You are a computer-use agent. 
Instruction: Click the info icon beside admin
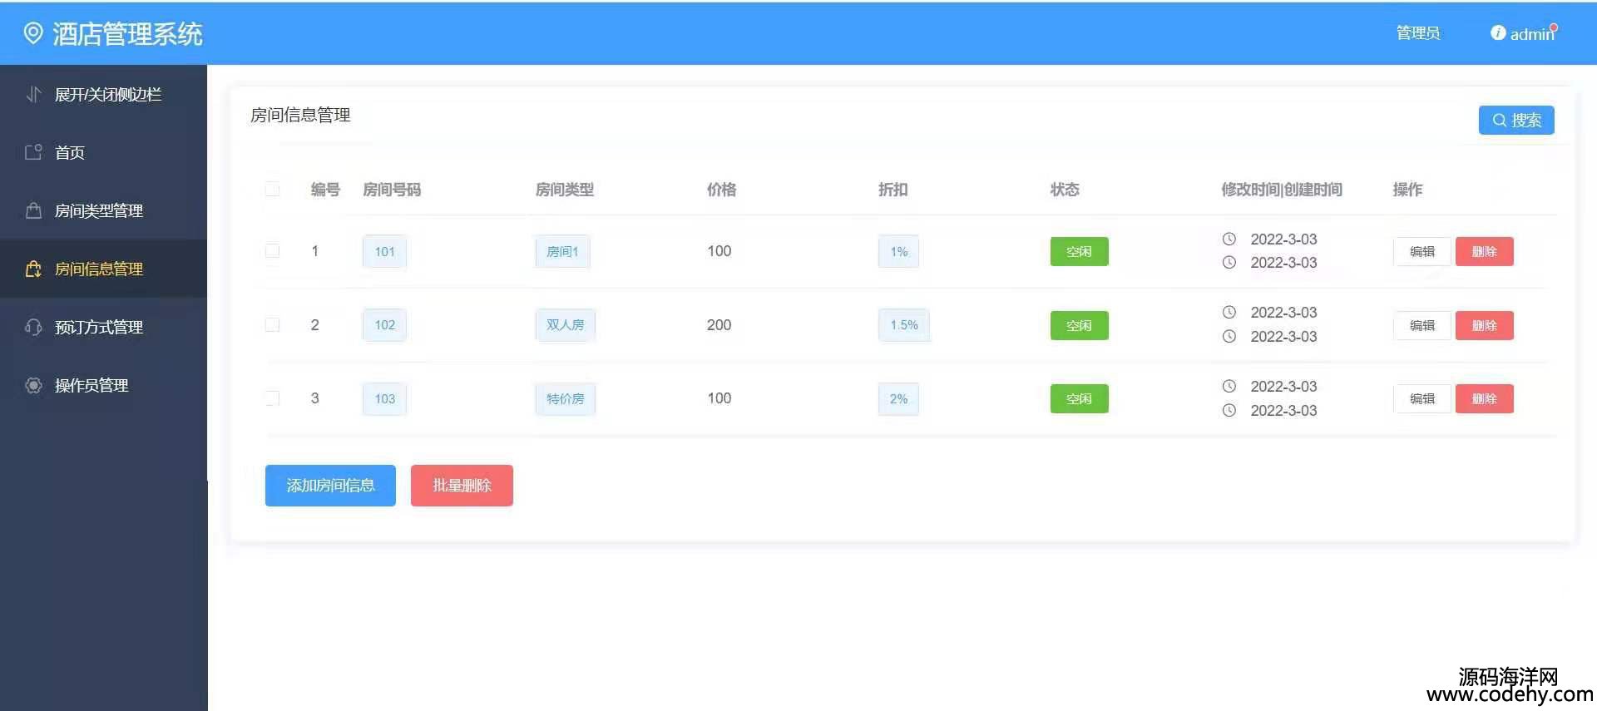(1498, 33)
